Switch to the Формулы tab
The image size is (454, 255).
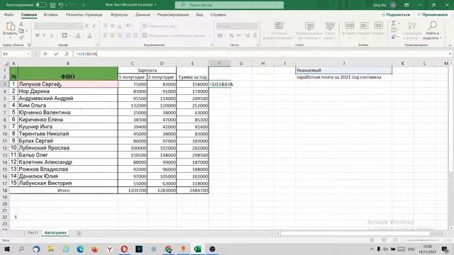(119, 14)
